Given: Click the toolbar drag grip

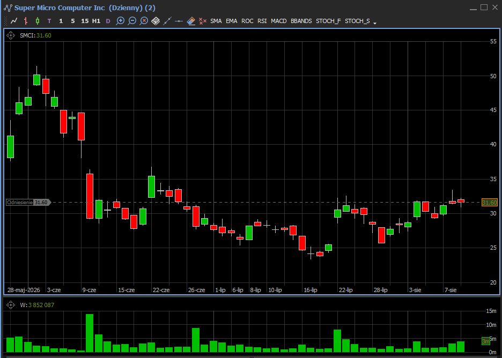Looking at the screenshot, I should pyautogui.click(x=5, y=21).
